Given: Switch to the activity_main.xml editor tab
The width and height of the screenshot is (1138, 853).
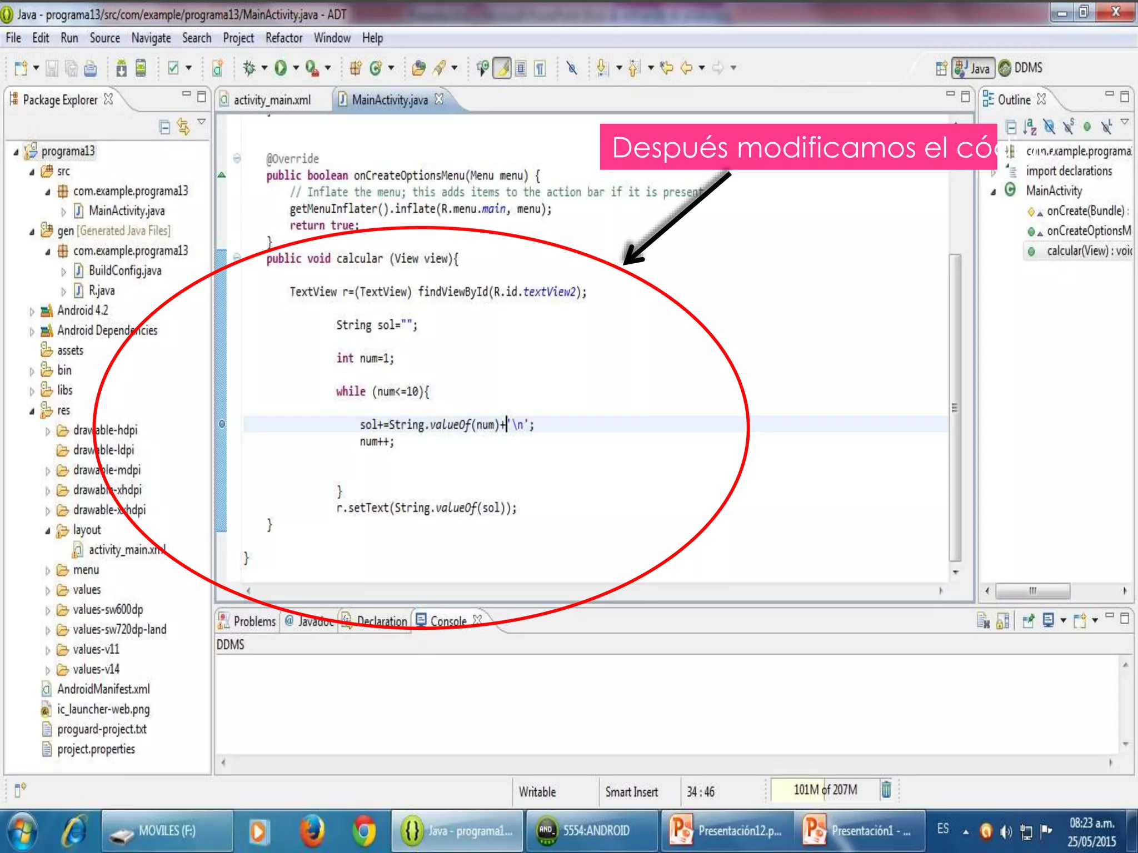Looking at the screenshot, I should click(272, 100).
